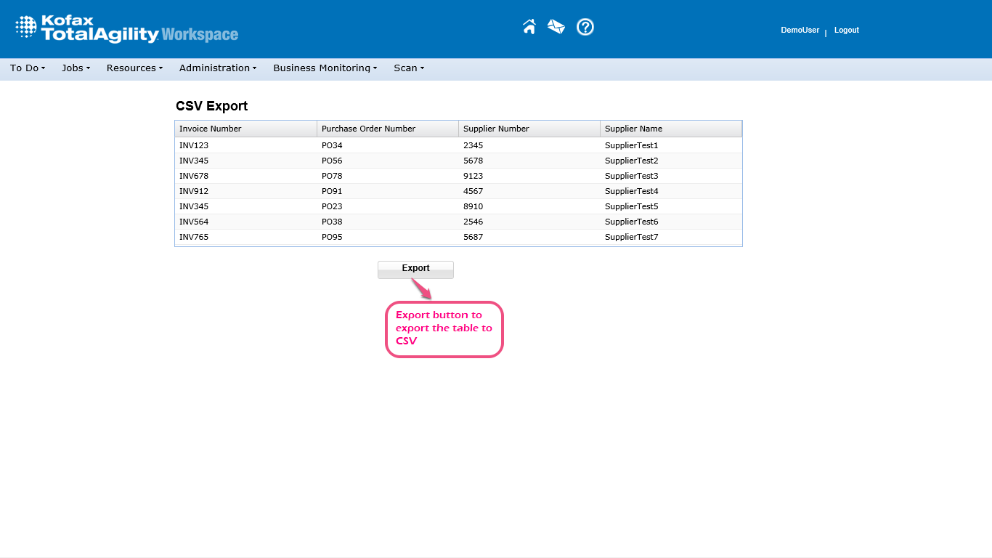Open the messages envelope icon
Screen dimensions: 992x558
coord(556,27)
